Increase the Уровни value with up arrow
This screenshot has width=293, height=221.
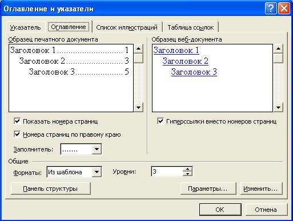[187, 169]
